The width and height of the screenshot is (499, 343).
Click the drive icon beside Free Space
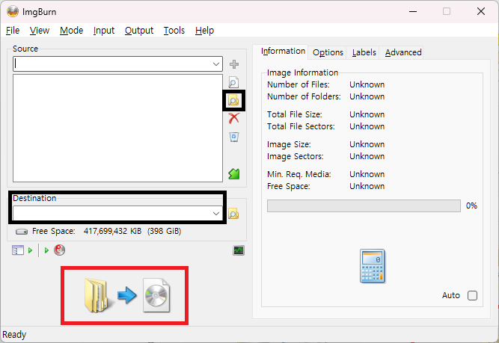(22, 232)
